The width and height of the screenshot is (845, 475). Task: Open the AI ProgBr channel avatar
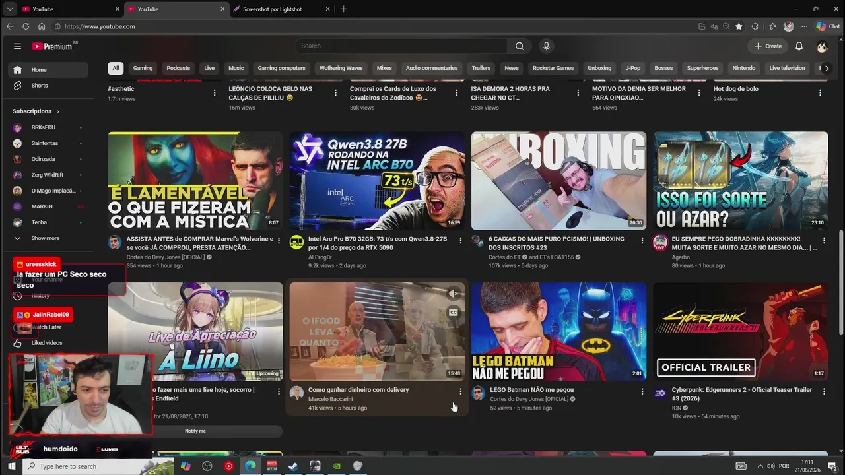coord(296,242)
